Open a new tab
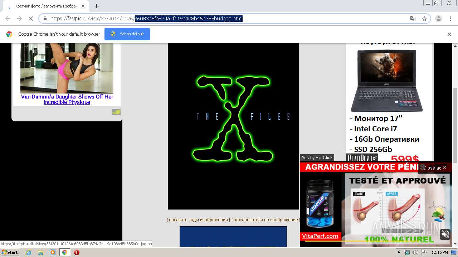This screenshot has width=458, height=257. tap(97, 6)
